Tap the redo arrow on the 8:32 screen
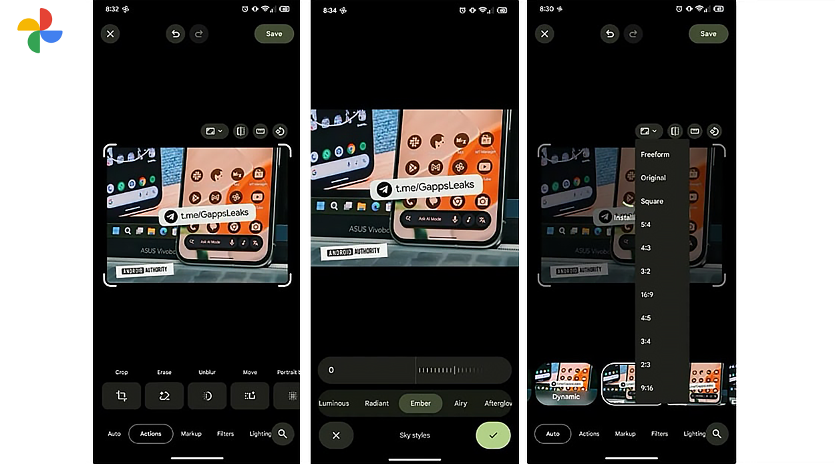Screen dimensions: 835x464 [199, 34]
